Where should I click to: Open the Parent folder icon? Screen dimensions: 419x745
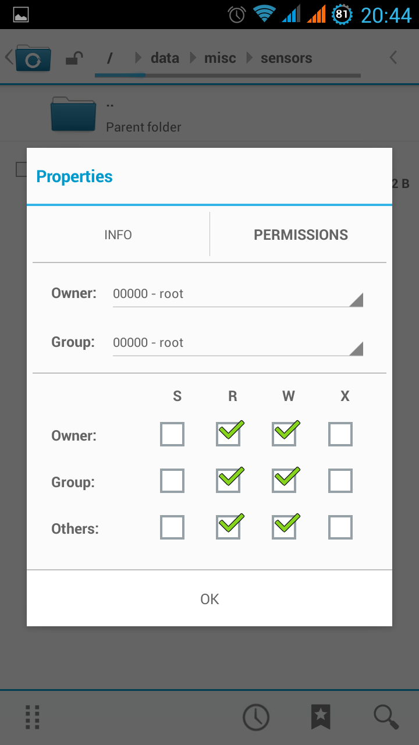[73, 113]
